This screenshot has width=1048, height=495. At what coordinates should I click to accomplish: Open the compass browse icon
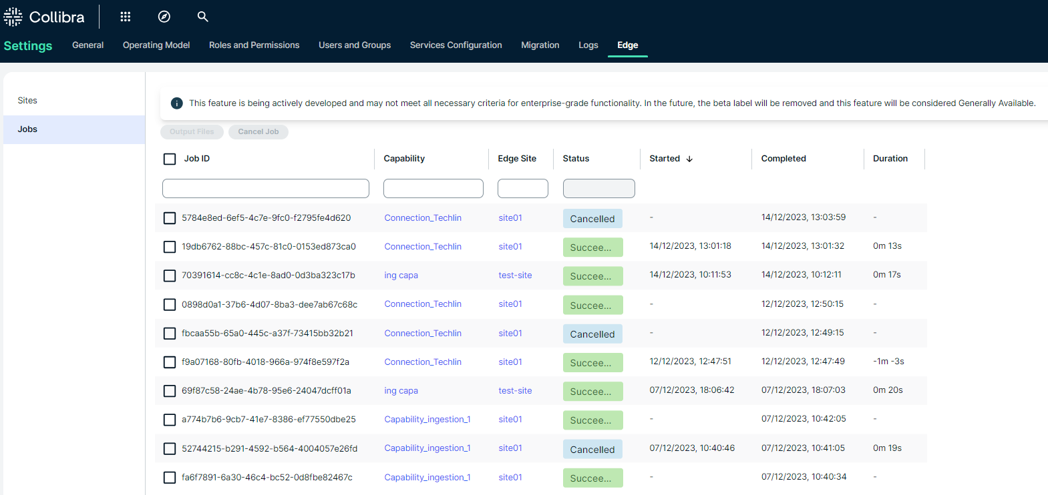[x=164, y=17]
